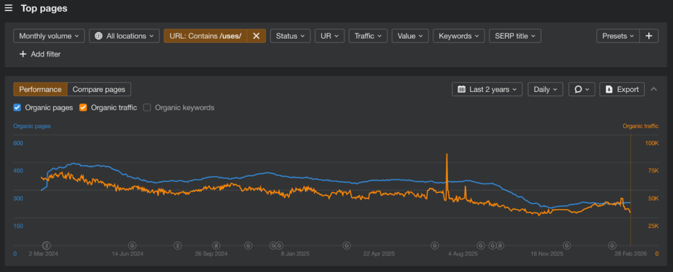673x272 pixels.
Task: Open the SERP title filter dropdown
Action: tap(515, 36)
